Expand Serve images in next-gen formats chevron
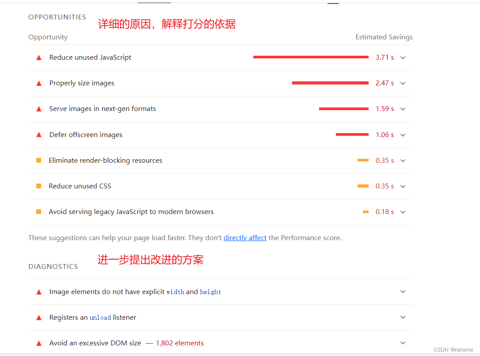Image resolution: width=480 pixels, height=356 pixels. pos(403,109)
